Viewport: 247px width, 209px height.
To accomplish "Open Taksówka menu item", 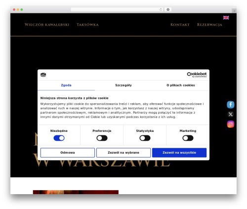I will (x=87, y=25).
